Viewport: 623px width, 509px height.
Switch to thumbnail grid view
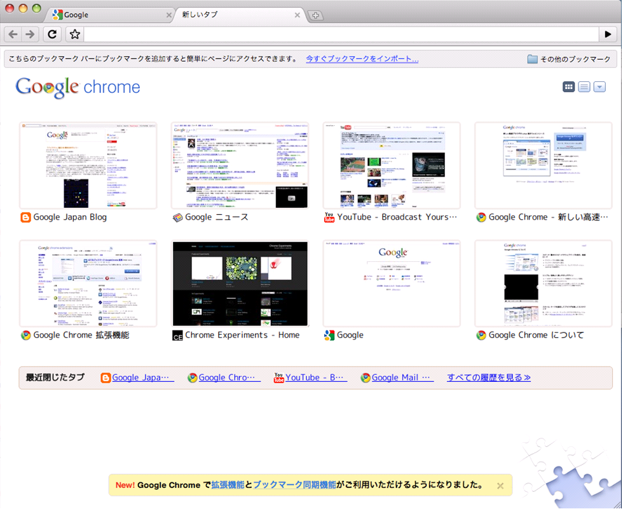(568, 86)
